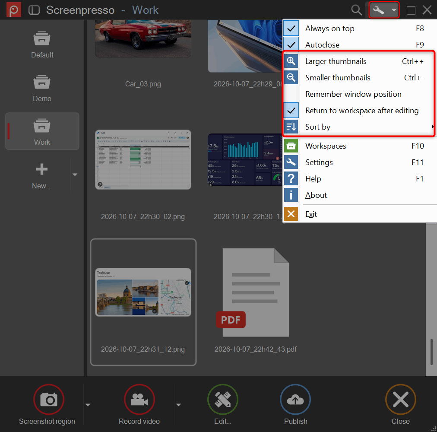The width and height of the screenshot is (437, 432).
Task: Click the window resize grip in the corner
Action: [x=434, y=429]
